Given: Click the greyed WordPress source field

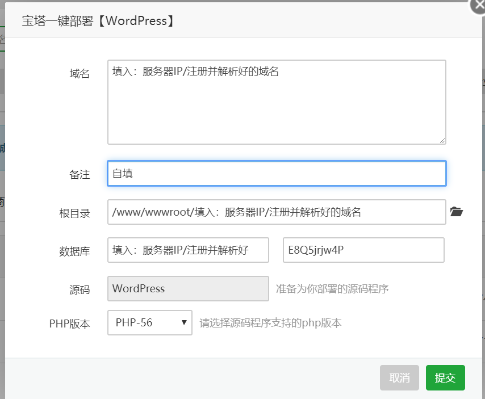Looking at the screenshot, I should click(x=188, y=288).
